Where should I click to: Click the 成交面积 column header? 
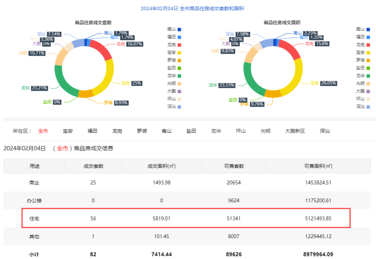tap(161, 166)
